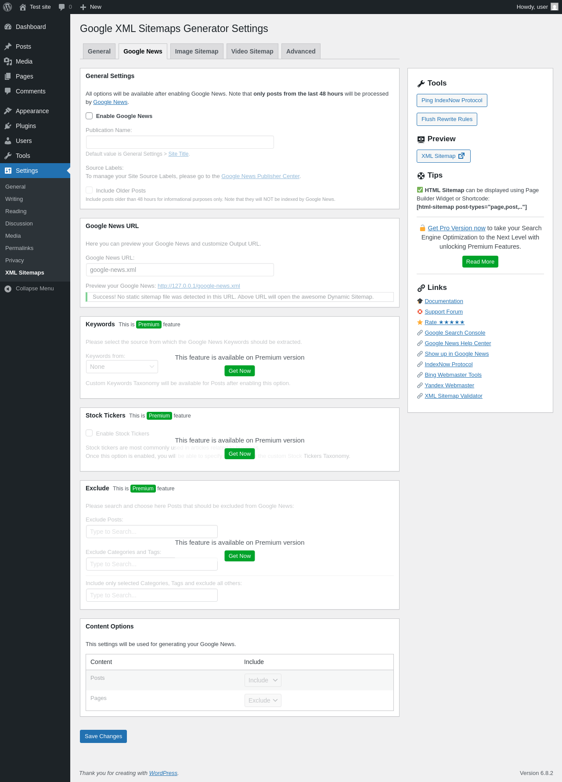This screenshot has width=562, height=782.
Task: Switch to the Image Sitemap tab
Action: (197, 51)
